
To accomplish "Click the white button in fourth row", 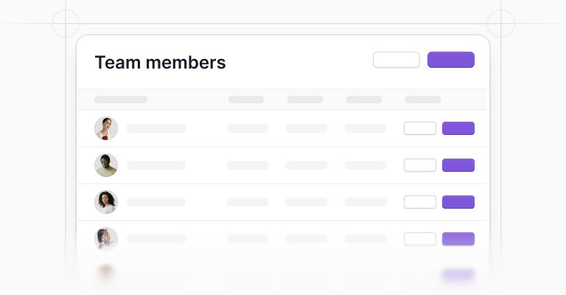I will [x=420, y=239].
